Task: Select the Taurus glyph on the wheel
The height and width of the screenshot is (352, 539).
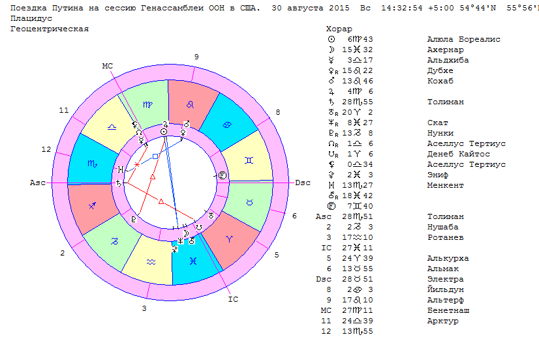Action: click(248, 203)
